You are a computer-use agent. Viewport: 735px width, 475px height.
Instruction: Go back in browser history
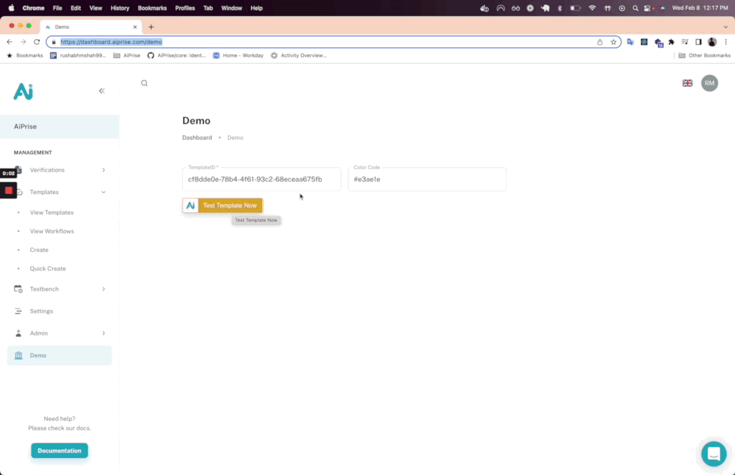9,42
